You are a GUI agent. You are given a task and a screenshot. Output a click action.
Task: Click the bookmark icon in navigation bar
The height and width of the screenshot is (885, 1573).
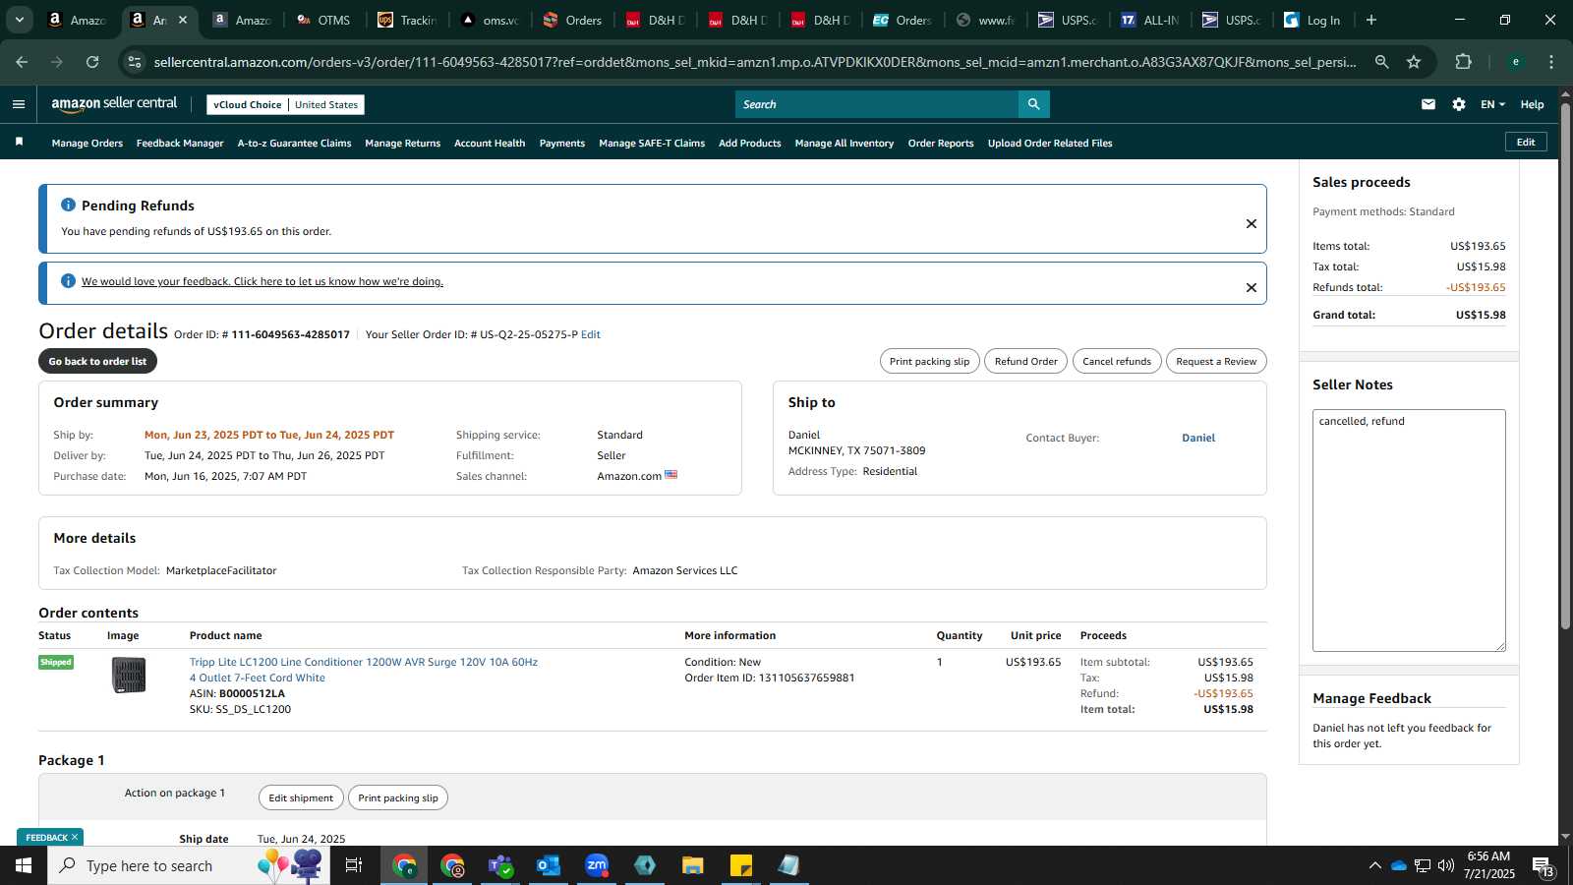click(19, 143)
